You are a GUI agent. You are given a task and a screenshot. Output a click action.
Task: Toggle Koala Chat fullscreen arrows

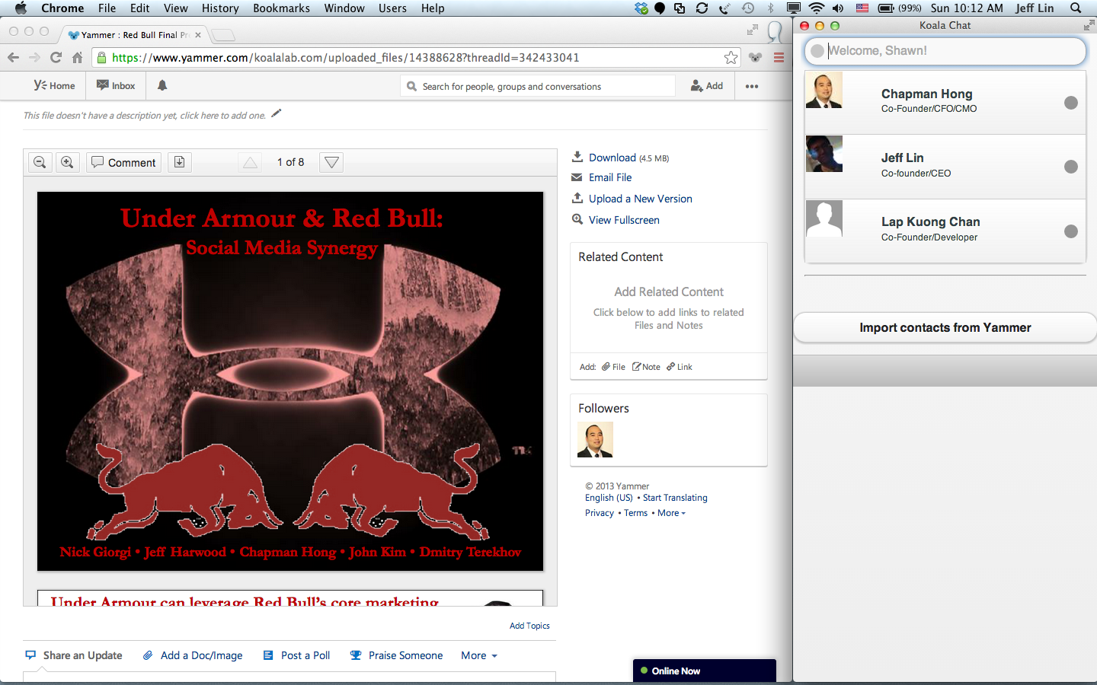pyautogui.click(x=1089, y=25)
